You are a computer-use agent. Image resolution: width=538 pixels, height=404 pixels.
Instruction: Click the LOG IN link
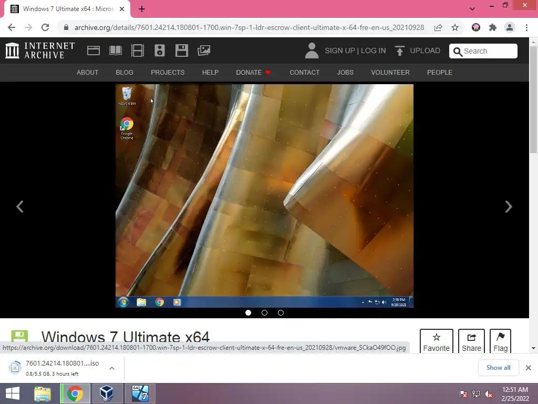(x=374, y=51)
